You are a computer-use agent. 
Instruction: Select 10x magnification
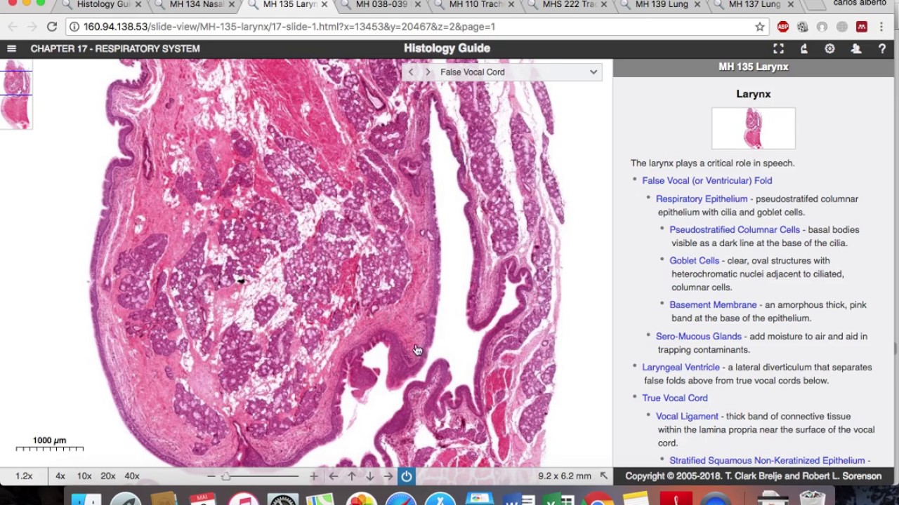[84, 476]
